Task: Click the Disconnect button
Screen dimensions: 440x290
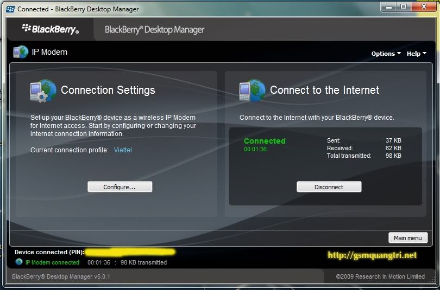Action: [329, 186]
